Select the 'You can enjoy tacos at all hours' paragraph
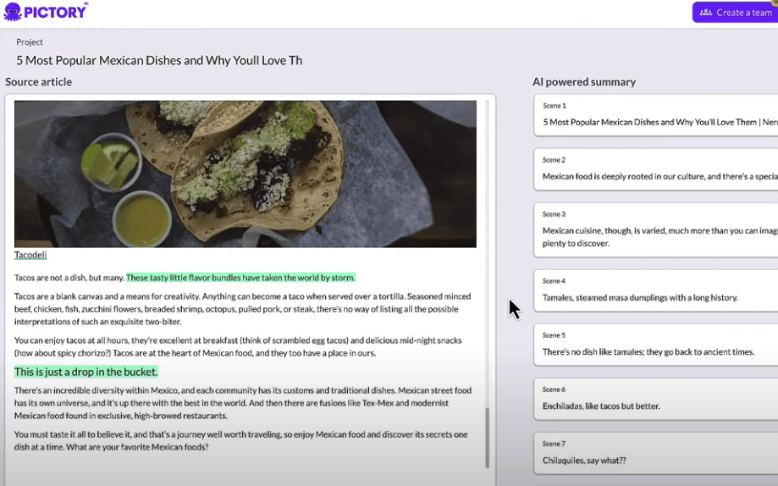778x486 pixels. pyautogui.click(x=237, y=346)
